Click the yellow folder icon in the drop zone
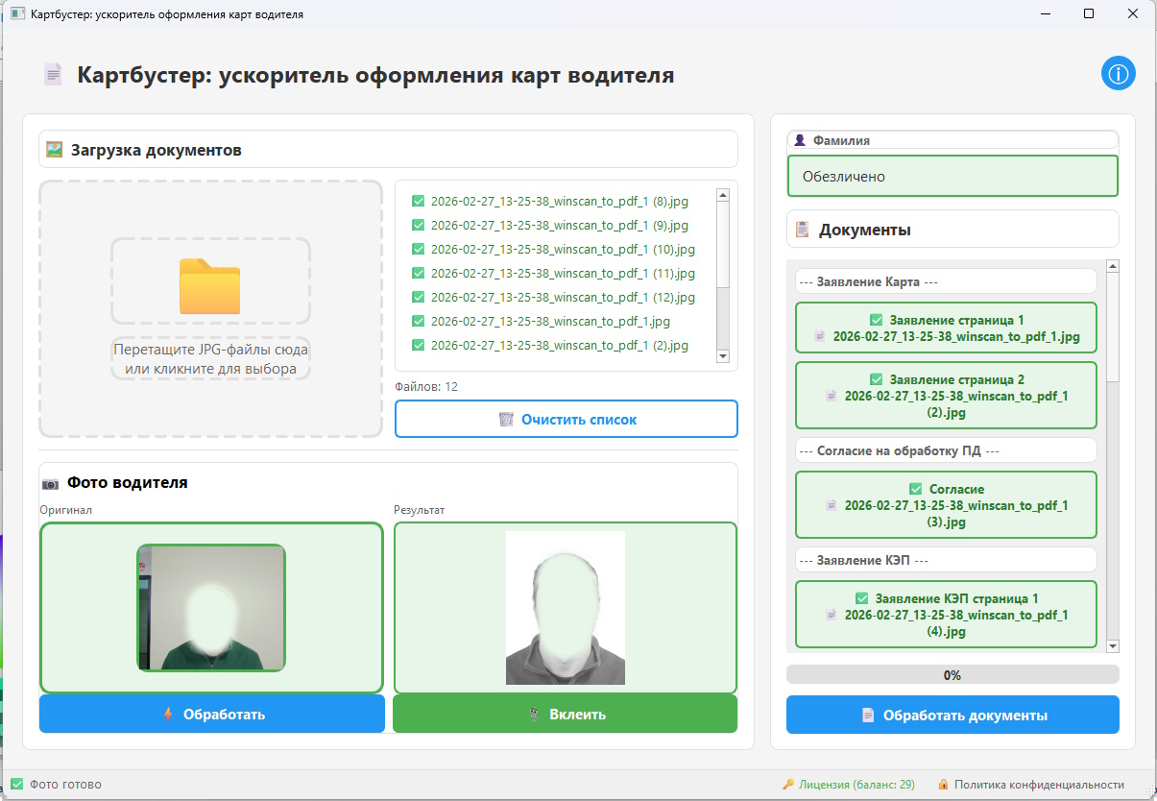The image size is (1157, 801). click(x=209, y=286)
